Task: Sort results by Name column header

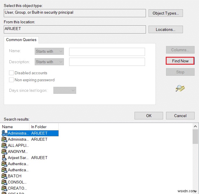Action: pos(15,127)
